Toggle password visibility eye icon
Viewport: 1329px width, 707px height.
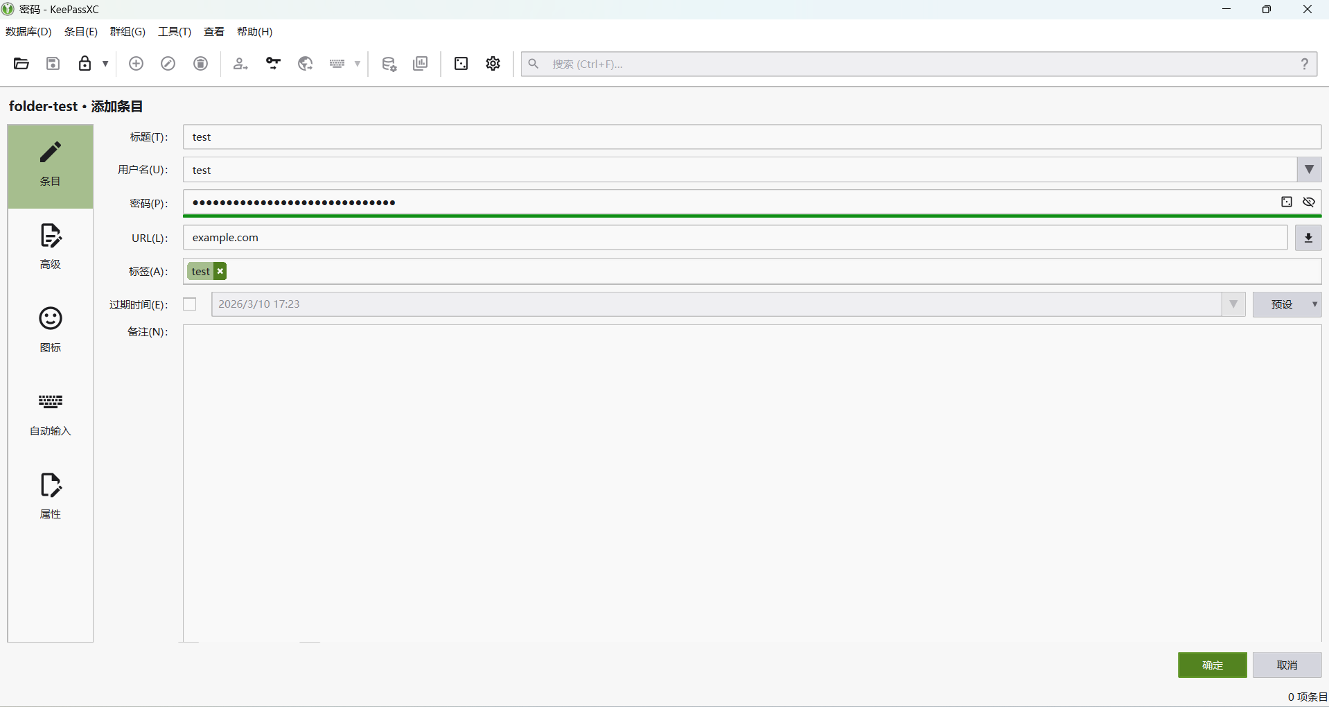click(x=1308, y=202)
